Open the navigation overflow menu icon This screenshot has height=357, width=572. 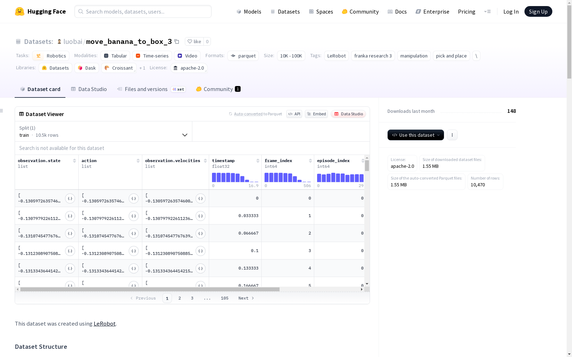(487, 11)
